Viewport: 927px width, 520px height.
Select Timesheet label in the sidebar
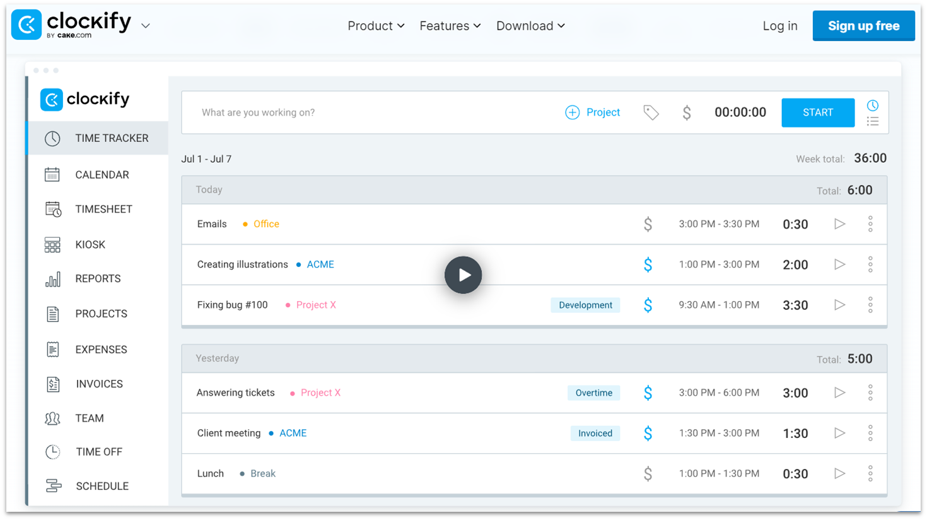[104, 209]
